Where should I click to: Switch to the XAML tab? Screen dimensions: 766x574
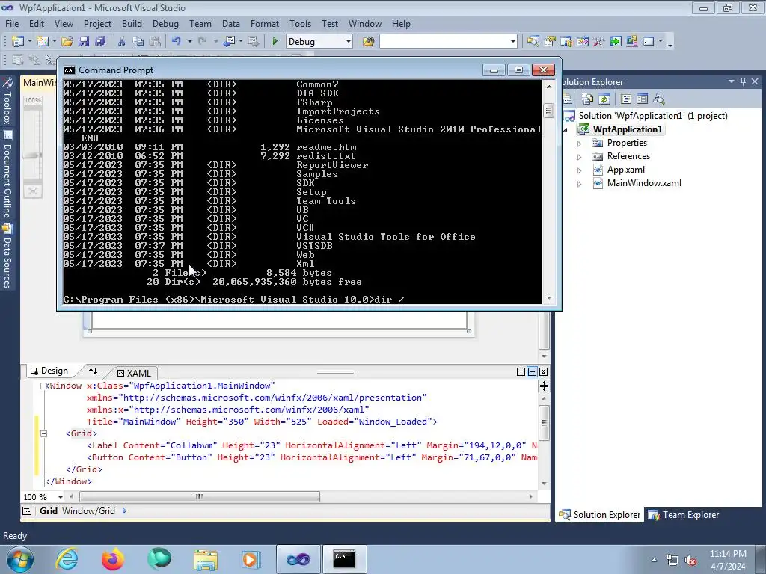134,373
